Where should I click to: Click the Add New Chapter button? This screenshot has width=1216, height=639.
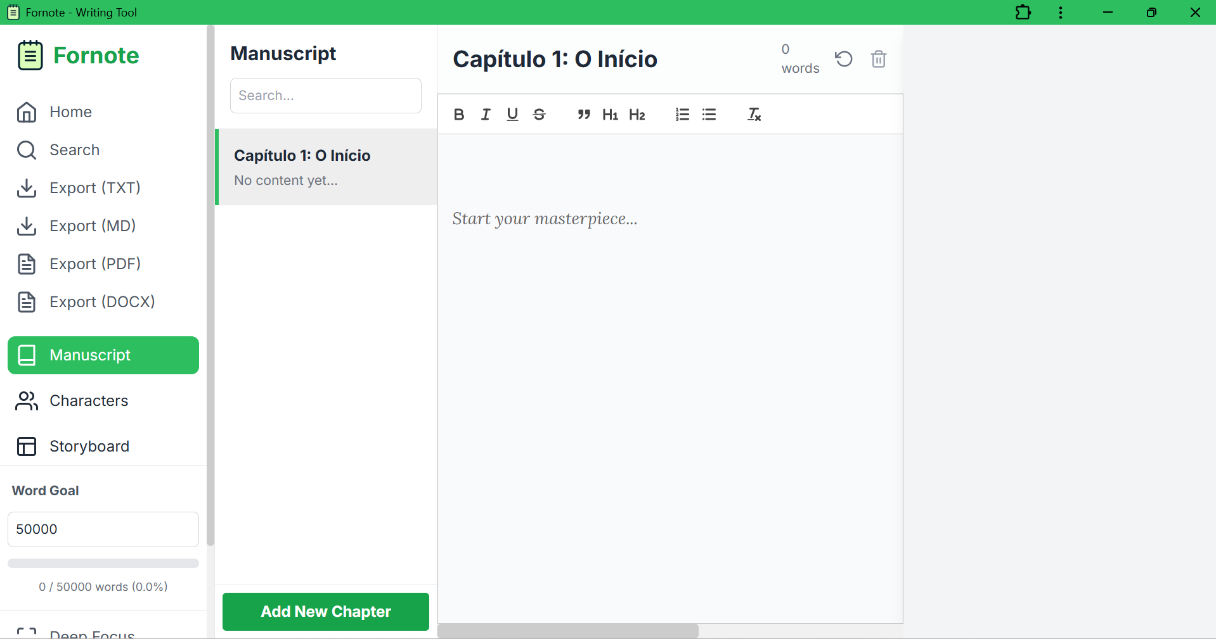(326, 612)
